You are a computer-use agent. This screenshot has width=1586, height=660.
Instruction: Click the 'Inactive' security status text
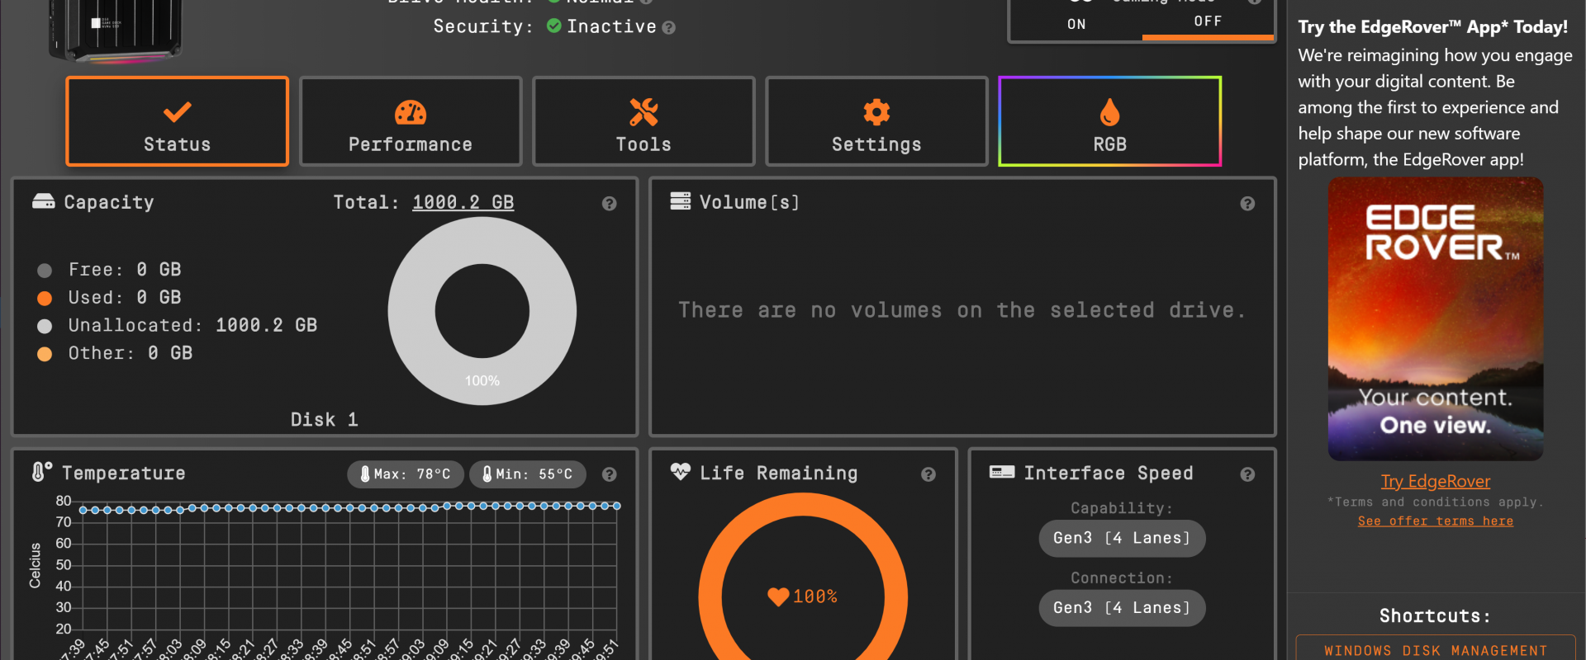(x=611, y=26)
